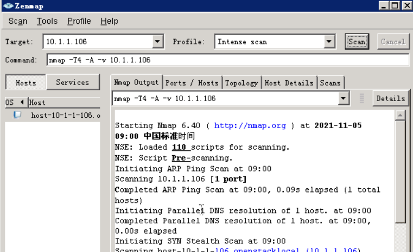This screenshot has height=252, width=413.
Task: Close the Zenmap window
Action: coord(406,5)
